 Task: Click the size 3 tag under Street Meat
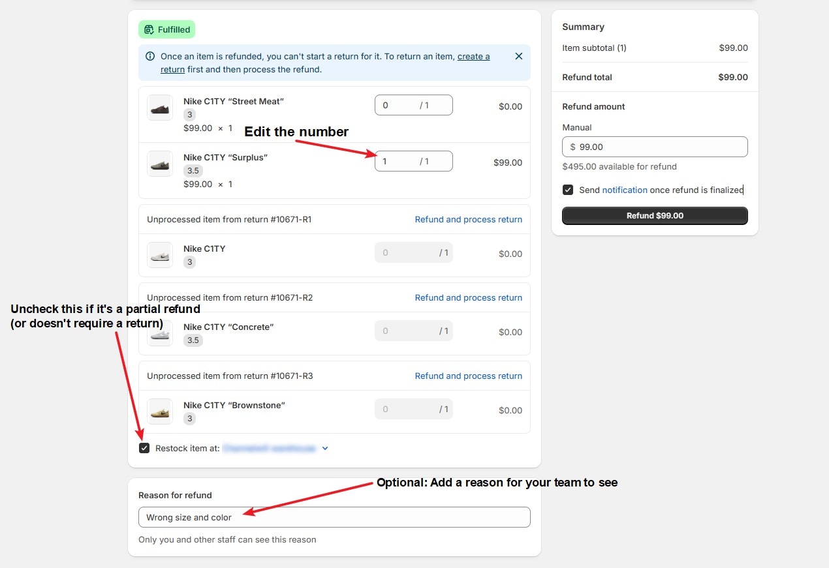[x=190, y=115]
